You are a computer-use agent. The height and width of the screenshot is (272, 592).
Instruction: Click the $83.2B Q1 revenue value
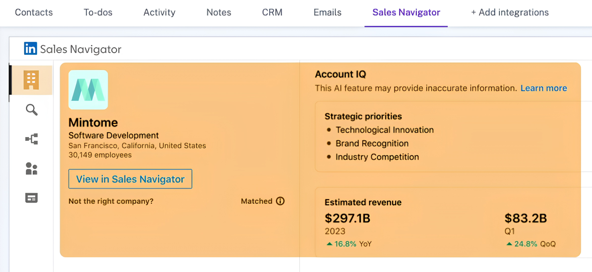[526, 218]
